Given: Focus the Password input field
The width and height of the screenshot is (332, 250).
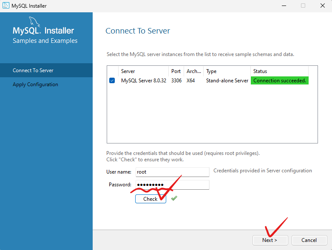Looking at the screenshot, I should (x=172, y=185).
